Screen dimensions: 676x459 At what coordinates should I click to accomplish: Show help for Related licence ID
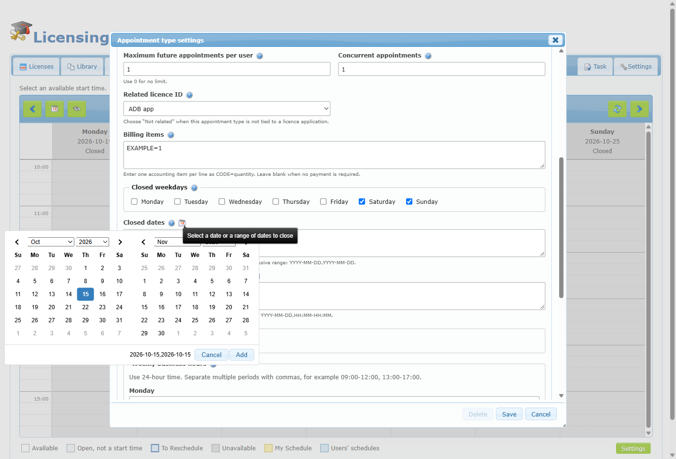(x=189, y=95)
